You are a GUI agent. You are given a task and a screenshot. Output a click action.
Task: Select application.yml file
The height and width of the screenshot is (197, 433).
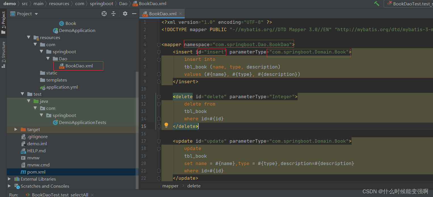pyautogui.click(x=59, y=87)
